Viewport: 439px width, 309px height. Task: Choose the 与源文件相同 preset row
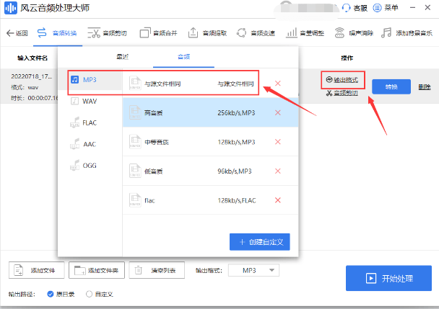point(210,84)
